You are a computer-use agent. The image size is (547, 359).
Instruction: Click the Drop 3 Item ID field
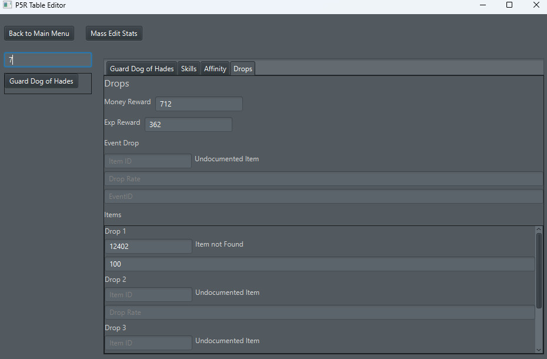(x=148, y=343)
